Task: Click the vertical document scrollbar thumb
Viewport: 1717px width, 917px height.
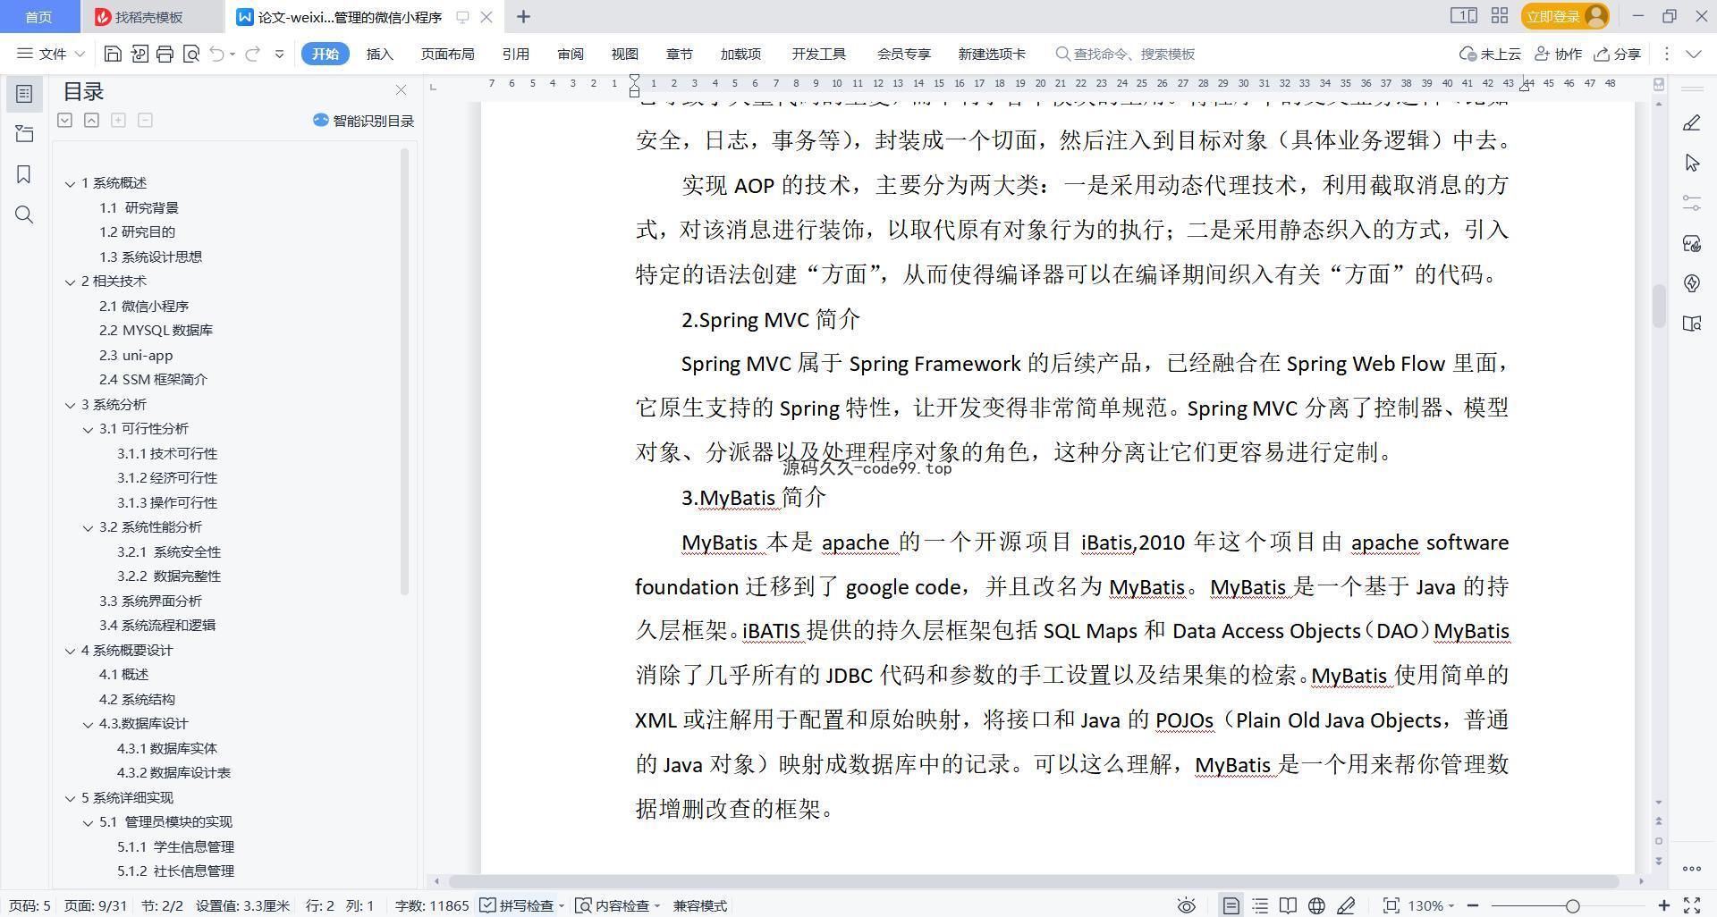Action: coord(1658,307)
